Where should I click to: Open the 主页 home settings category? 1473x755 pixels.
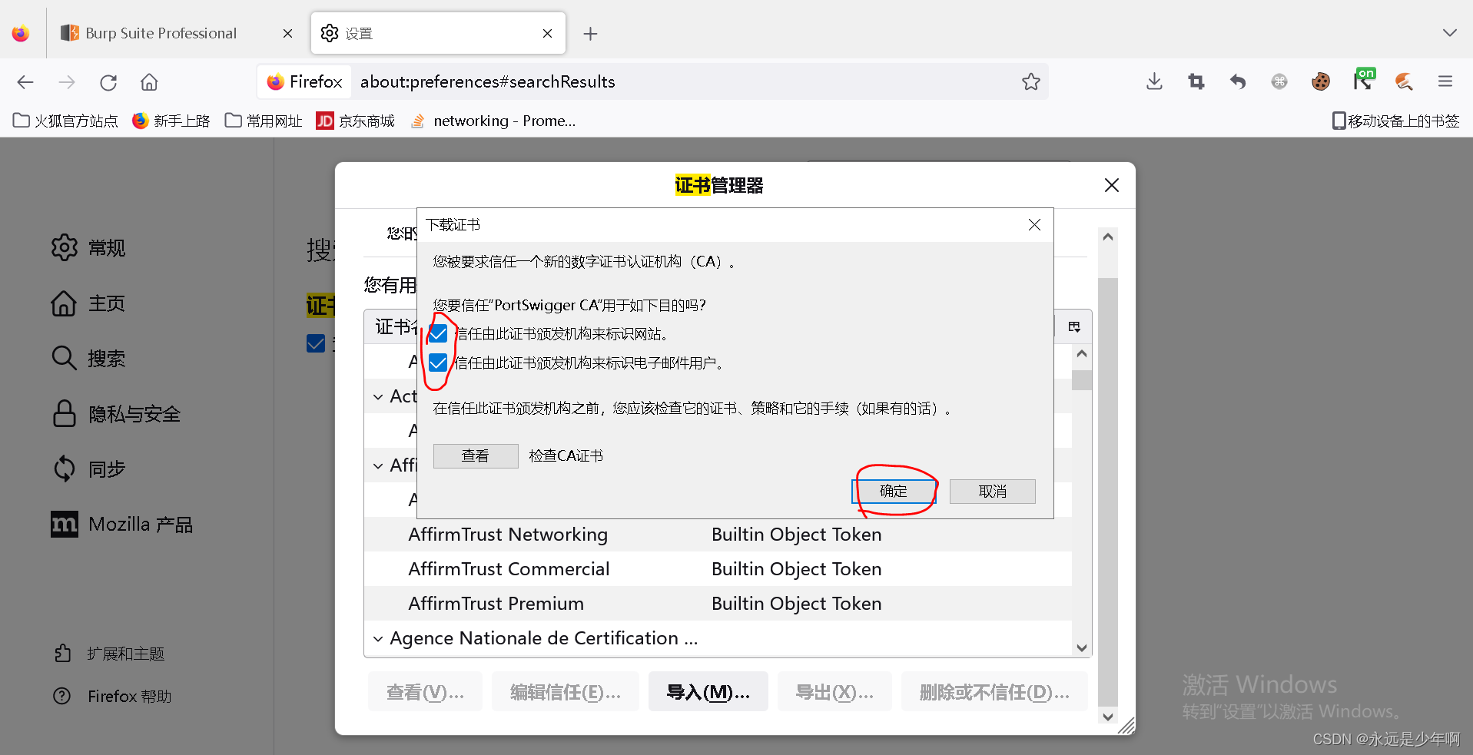pyautogui.click(x=88, y=303)
